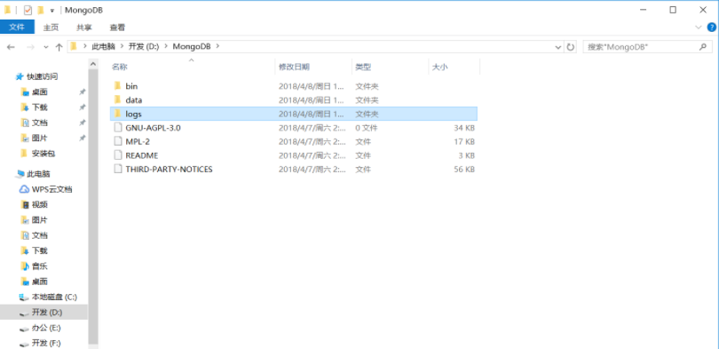Image resolution: width=719 pixels, height=349 pixels.
Task: Click the properties checkmark icon in title bar
Action: pos(28,10)
